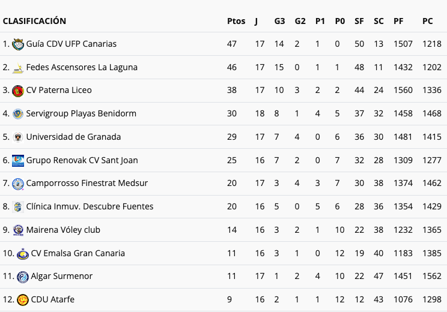Open the CV Paterna Liceo team name
This screenshot has width=447, height=312.
coord(59,91)
